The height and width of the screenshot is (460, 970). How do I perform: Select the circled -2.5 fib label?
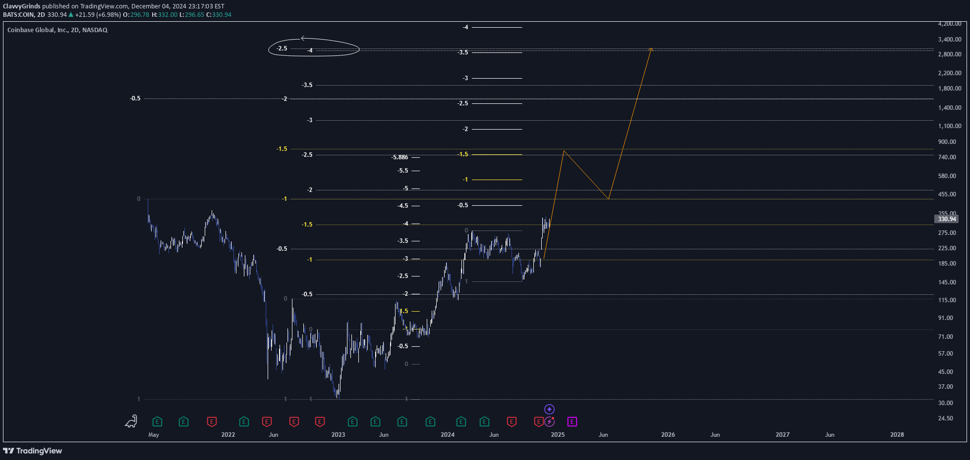282,48
